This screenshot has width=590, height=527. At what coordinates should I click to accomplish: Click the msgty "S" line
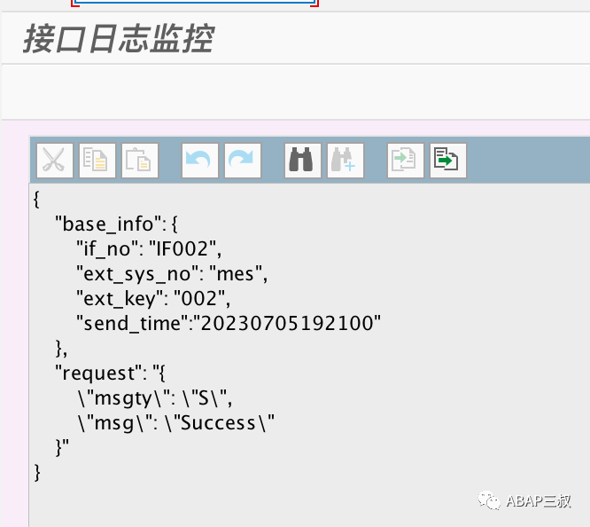coord(155,398)
